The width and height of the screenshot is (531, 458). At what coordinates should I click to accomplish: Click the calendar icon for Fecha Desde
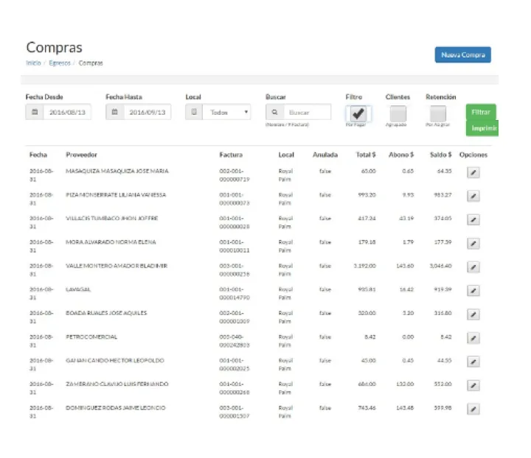(35, 113)
